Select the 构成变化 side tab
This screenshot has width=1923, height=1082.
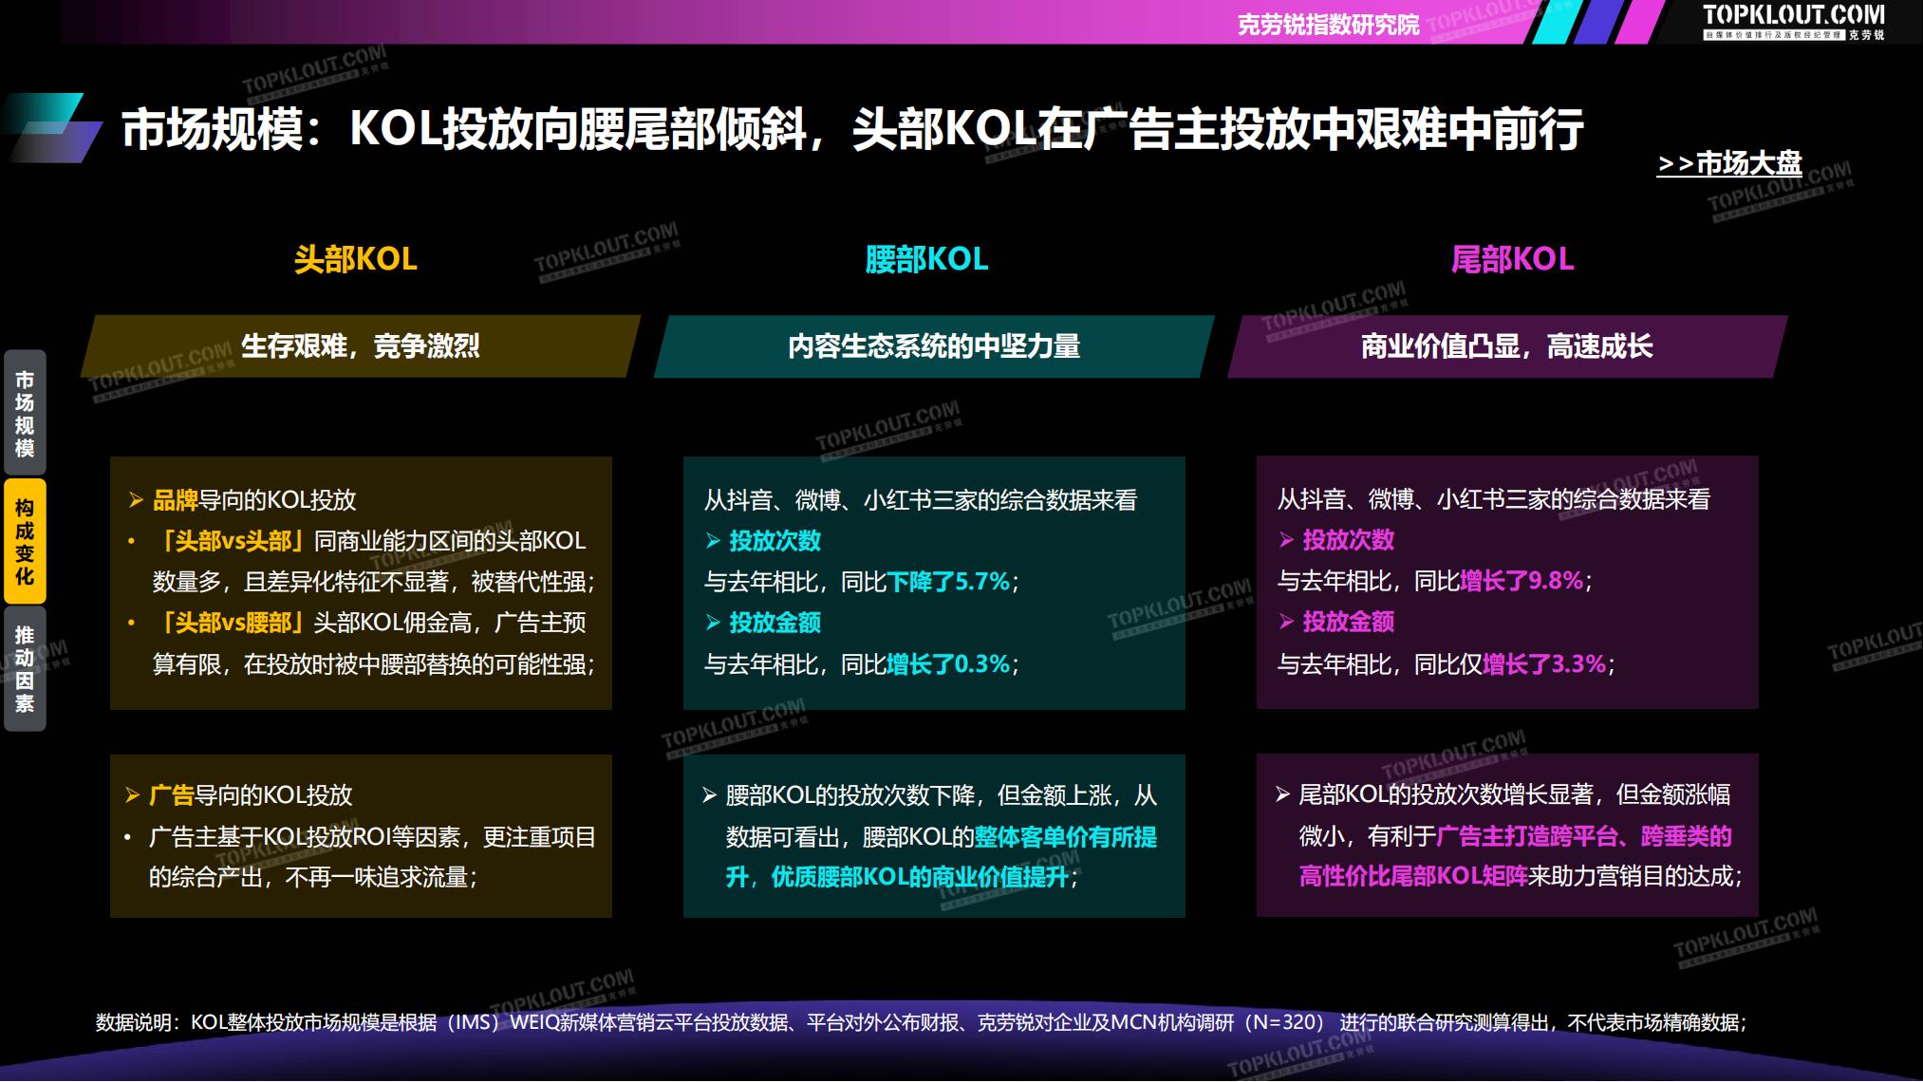[25, 542]
